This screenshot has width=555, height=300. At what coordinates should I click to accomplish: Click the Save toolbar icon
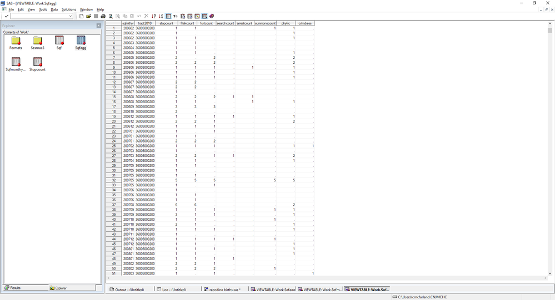click(96, 16)
